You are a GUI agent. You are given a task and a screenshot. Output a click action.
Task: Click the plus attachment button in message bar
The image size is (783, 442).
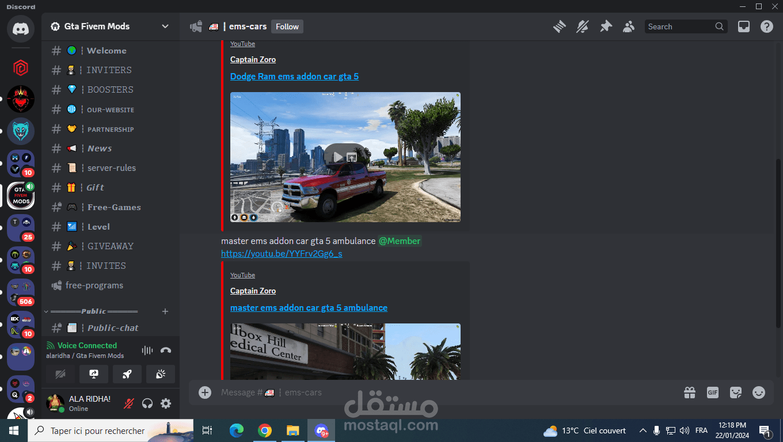click(205, 393)
